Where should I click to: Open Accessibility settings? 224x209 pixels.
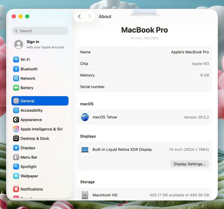coord(40,110)
